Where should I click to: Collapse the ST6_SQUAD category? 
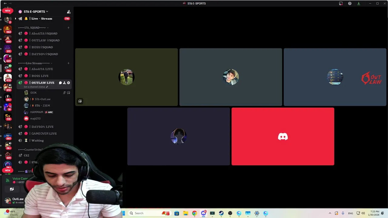pos(33,28)
